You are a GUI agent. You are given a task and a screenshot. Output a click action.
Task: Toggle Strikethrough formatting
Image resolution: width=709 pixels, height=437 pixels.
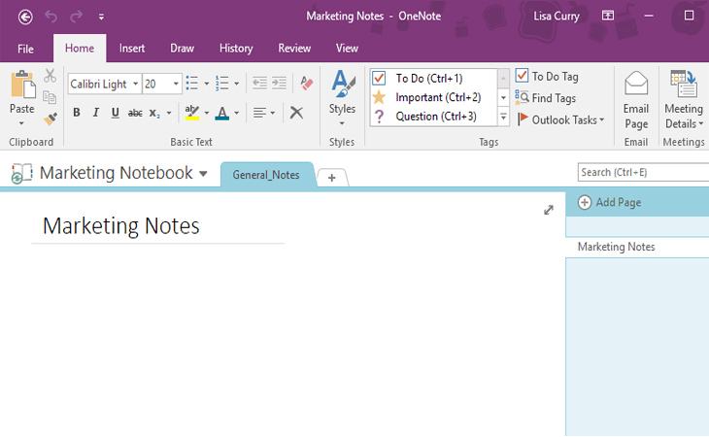(135, 113)
